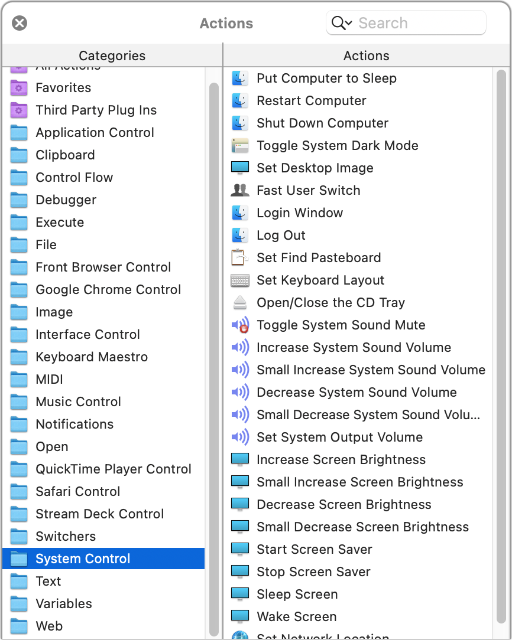Click the clipboard icon for Set Find Pasteboard
Image resolution: width=512 pixels, height=640 pixels.
tap(240, 257)
